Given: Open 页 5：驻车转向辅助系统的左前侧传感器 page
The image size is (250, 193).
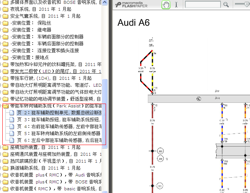Looking at the screenshot, I should tap(59, 133).
